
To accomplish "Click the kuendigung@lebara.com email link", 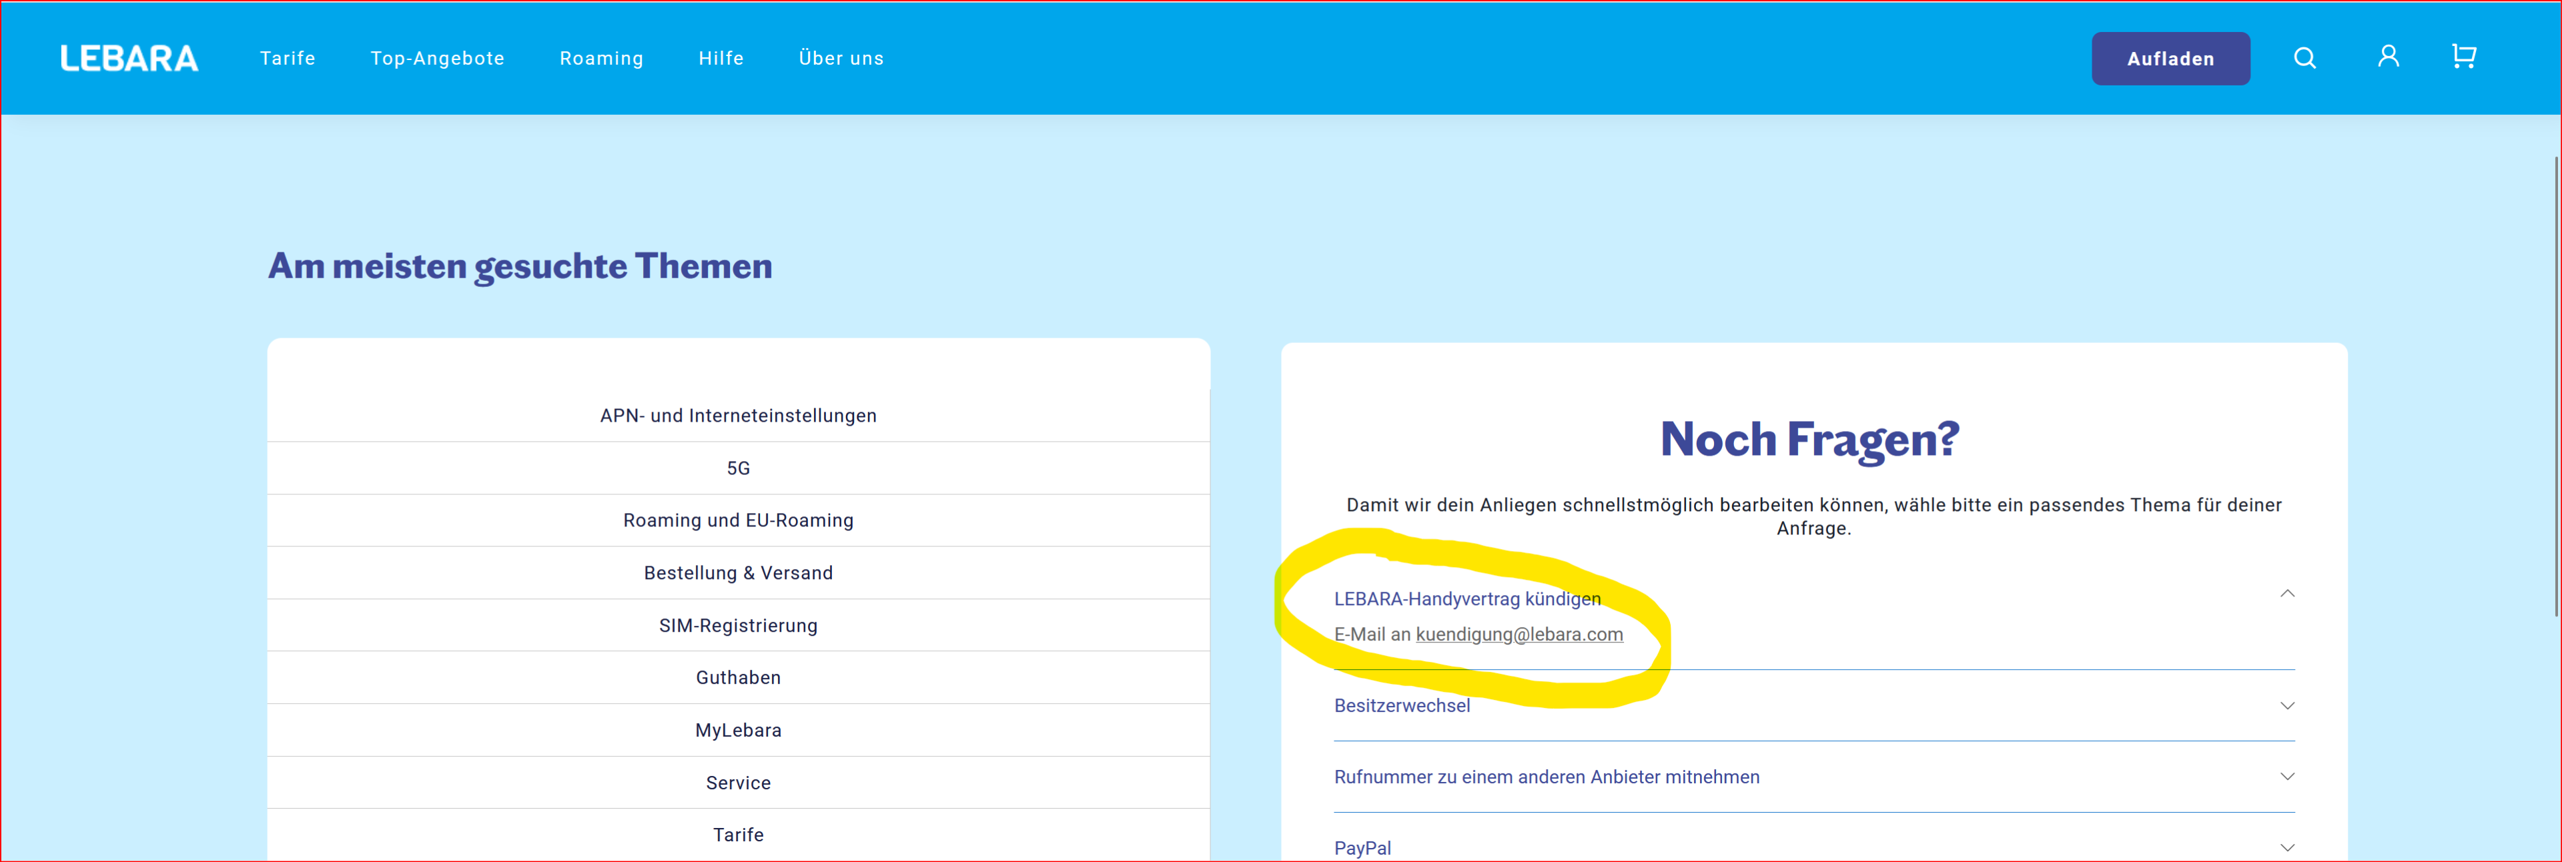I will pyautogui.click(x=1519, y=634).
